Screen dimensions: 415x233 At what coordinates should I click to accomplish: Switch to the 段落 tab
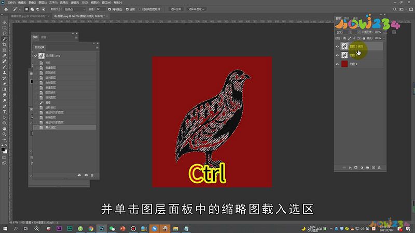44,37
